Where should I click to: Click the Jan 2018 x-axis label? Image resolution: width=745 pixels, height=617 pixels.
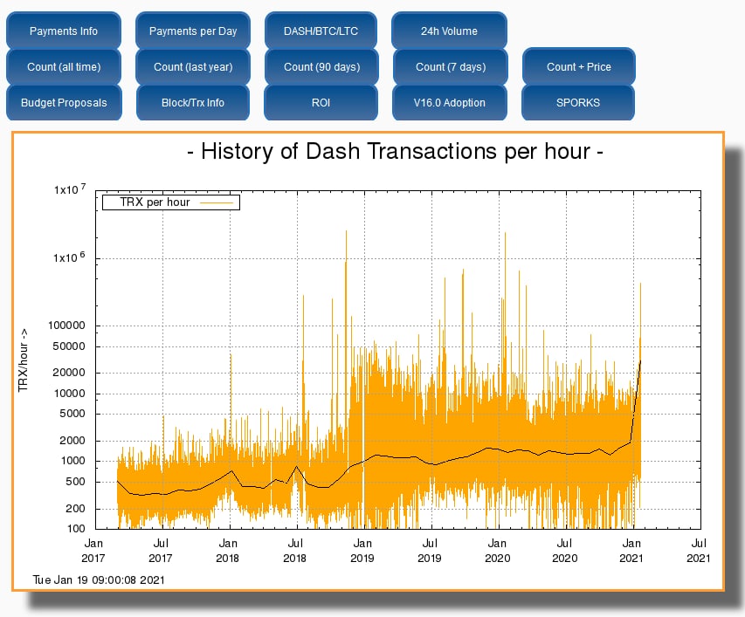[228, 551]
